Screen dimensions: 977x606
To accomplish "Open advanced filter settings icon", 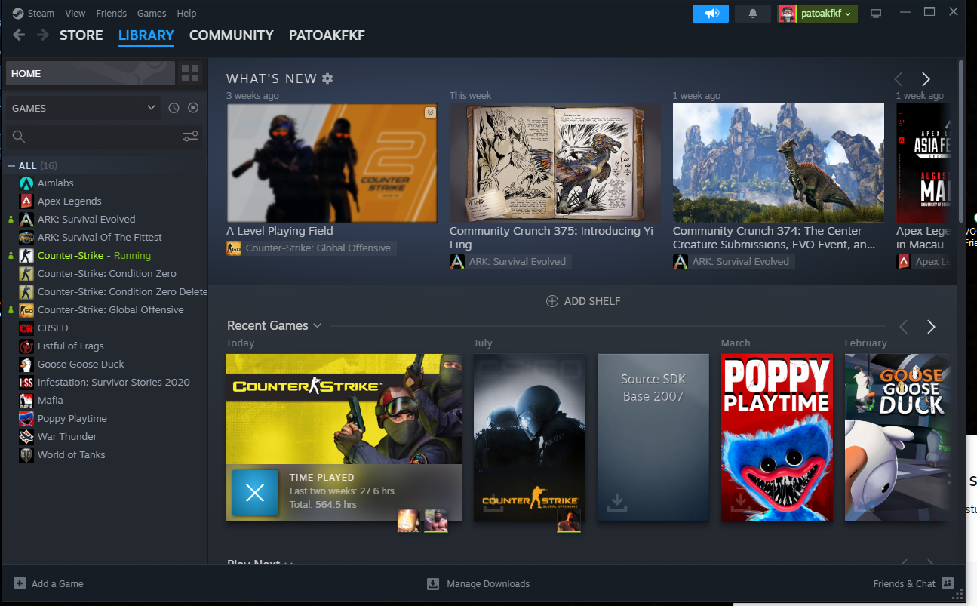I will coord(190,137).
